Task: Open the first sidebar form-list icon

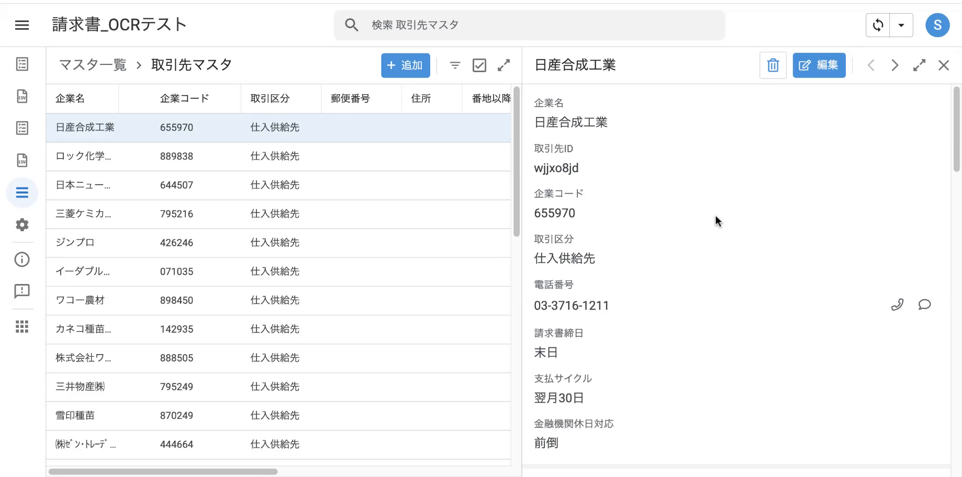Action: pos(22,64)
